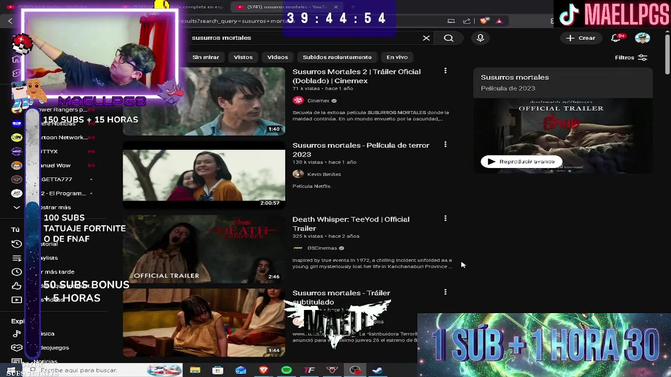Click the magnifying glass search button
Image resolution: width=671 pixels, height=377 pixels.
click(449, 38)
